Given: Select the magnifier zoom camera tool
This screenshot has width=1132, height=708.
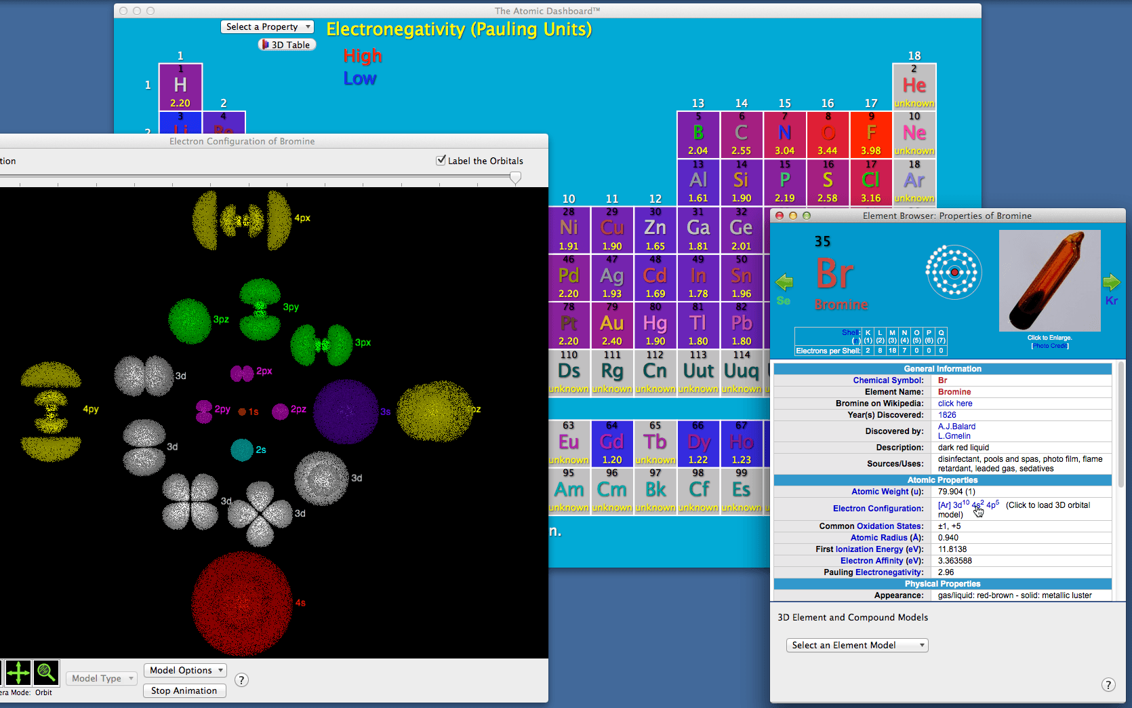Looking at the screenshot, I should (x=46, y=673).
